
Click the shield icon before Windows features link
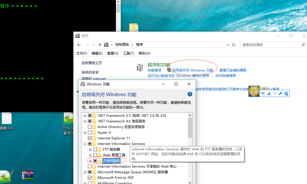[169, 70]
